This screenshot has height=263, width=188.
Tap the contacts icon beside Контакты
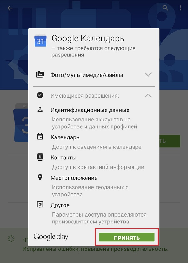40,157
